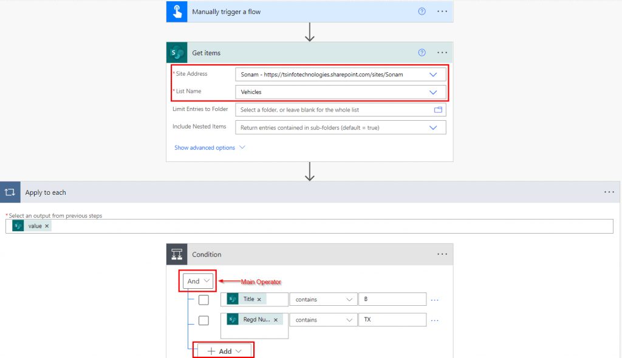This screenshot has height=358, width=622.
Task: Open row options for the Title condition
Action: (434, 300)
